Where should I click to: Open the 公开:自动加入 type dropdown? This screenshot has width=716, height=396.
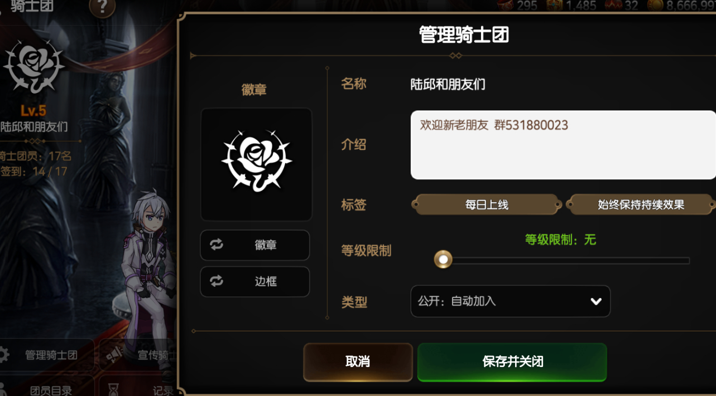pos(510,301)
